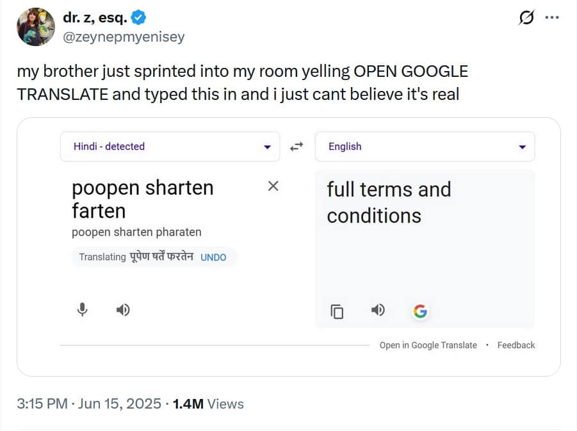577x431 pixels.
Task: Click the @zeynepmyenisey handle
Action: [x=124, y=37]
